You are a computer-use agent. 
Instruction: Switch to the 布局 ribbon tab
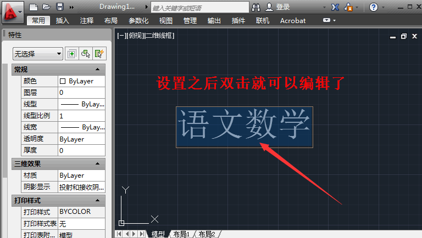pyautogui.click(x=111, y=20)
